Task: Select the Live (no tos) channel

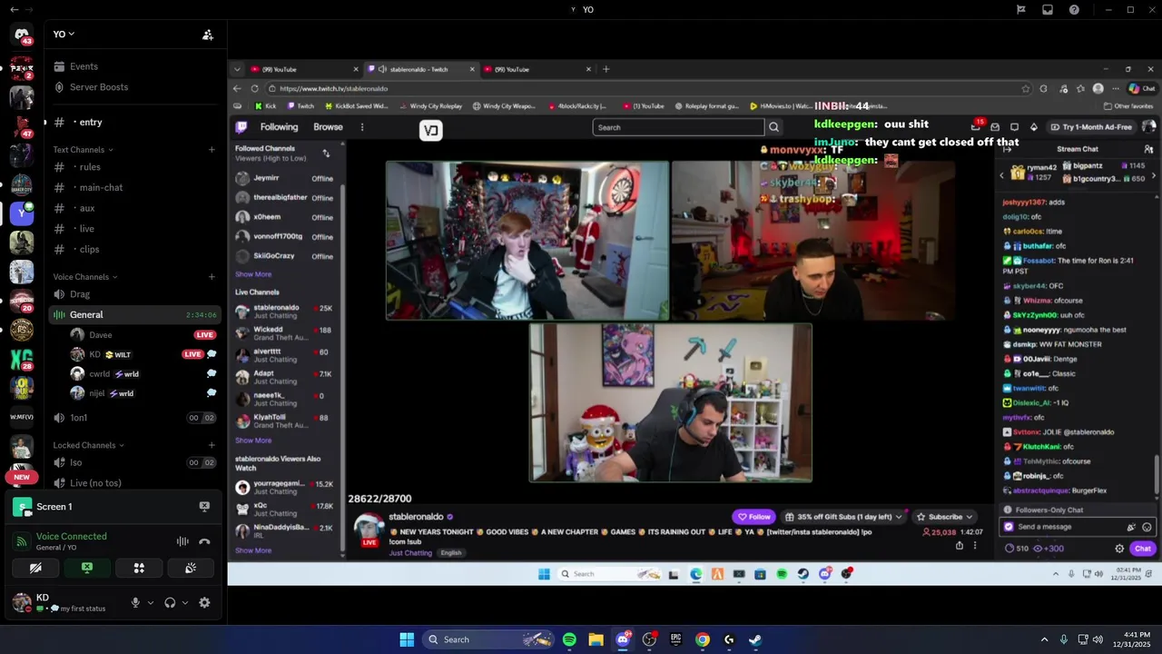Action: (134, 483)
